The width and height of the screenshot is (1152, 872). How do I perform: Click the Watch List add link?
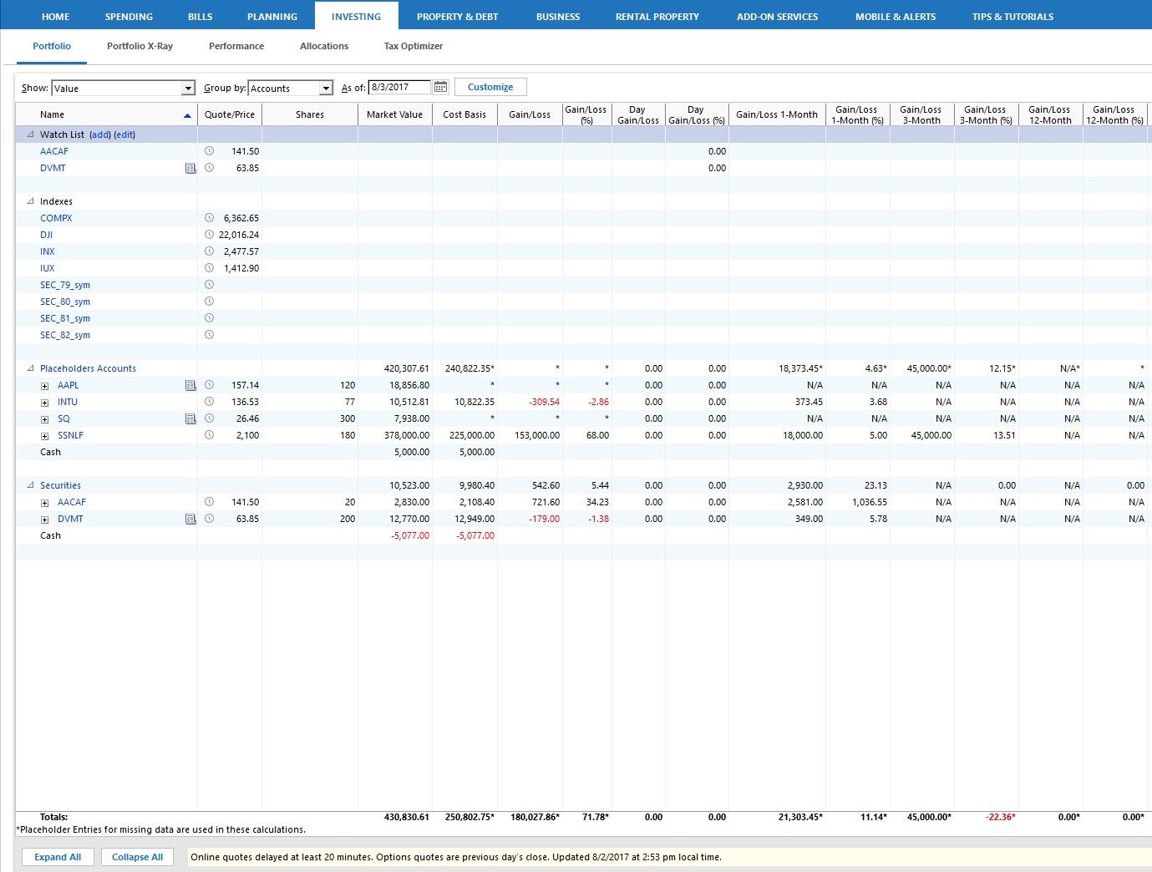pos(100,134)
